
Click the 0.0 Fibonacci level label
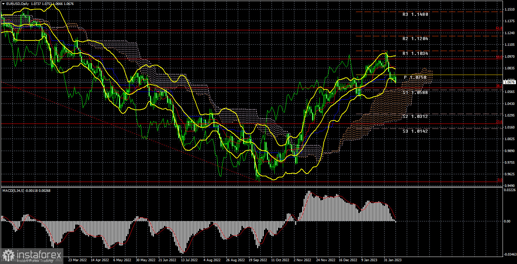(500, 180)
